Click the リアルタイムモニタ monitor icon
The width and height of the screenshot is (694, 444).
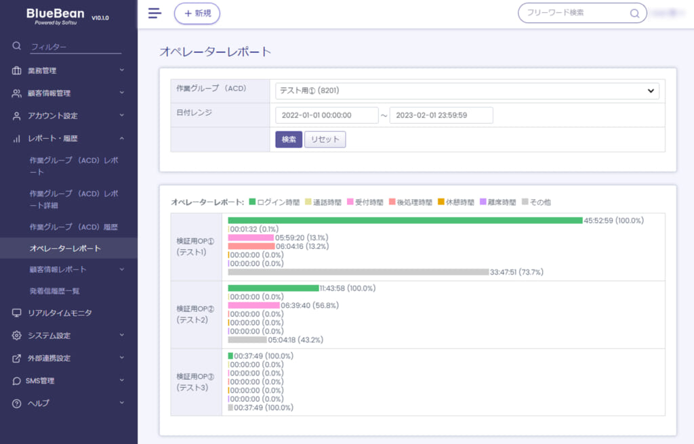(x=17, y=313)
